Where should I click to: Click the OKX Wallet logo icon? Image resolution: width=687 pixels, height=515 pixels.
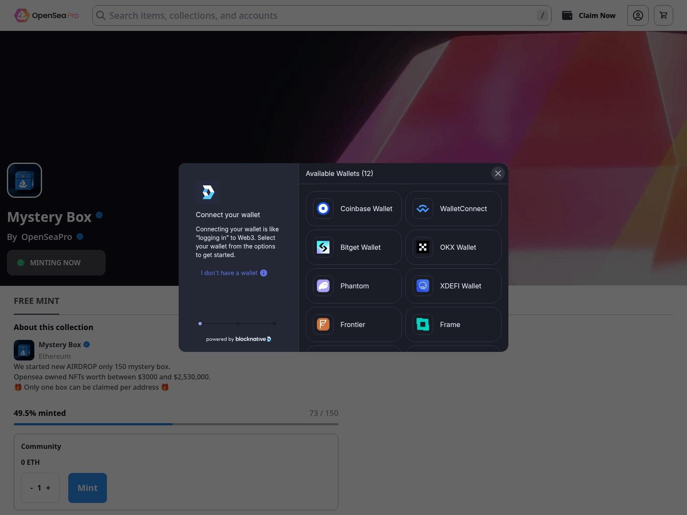point(423,247)
